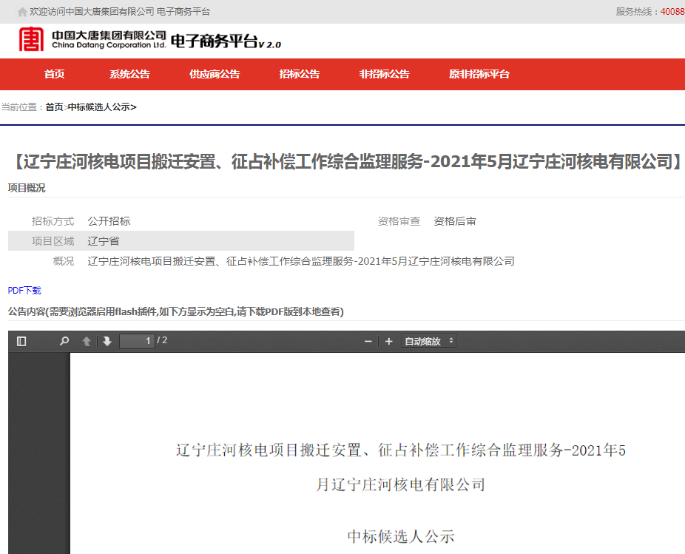Click 中标候选人公示 heading inside PDF
Screen dimensions: 685x554
click(x=401, y=536)
